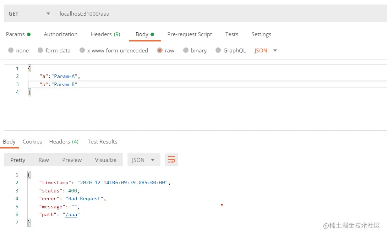Select the none body type
The width and height of the screenshot is (387, 236).
tap(18, 51)
